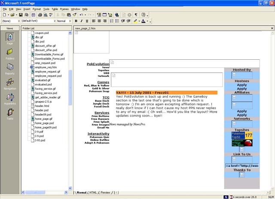The image size is (275, 199).
Task: Open Tasks view in the Views bar
Action: (x=10, y=114)
